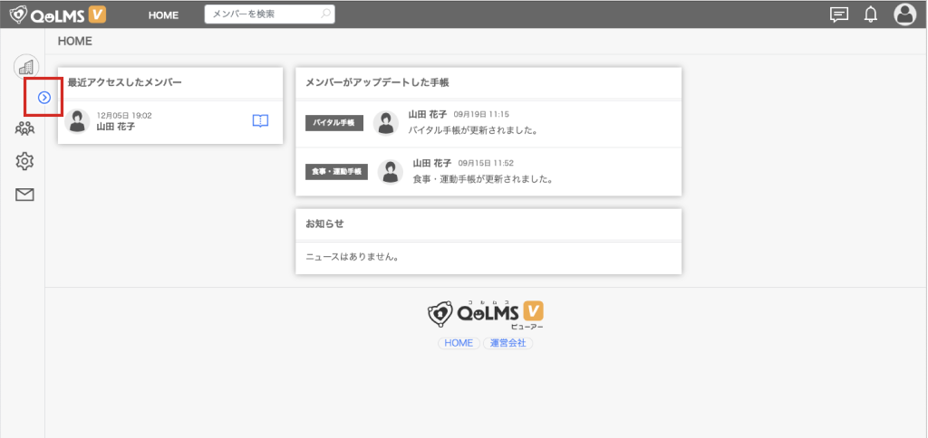Screen dimensions: 928x438
Task: Click the member search input field
Action: (x=261, y=14)
